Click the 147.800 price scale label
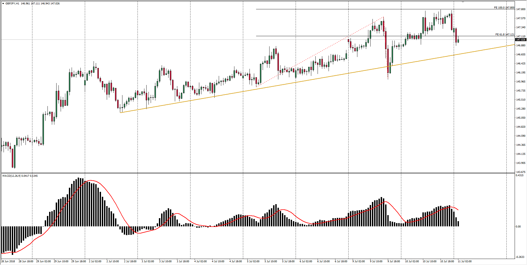 pyautogui.click(x=521, y=9)
